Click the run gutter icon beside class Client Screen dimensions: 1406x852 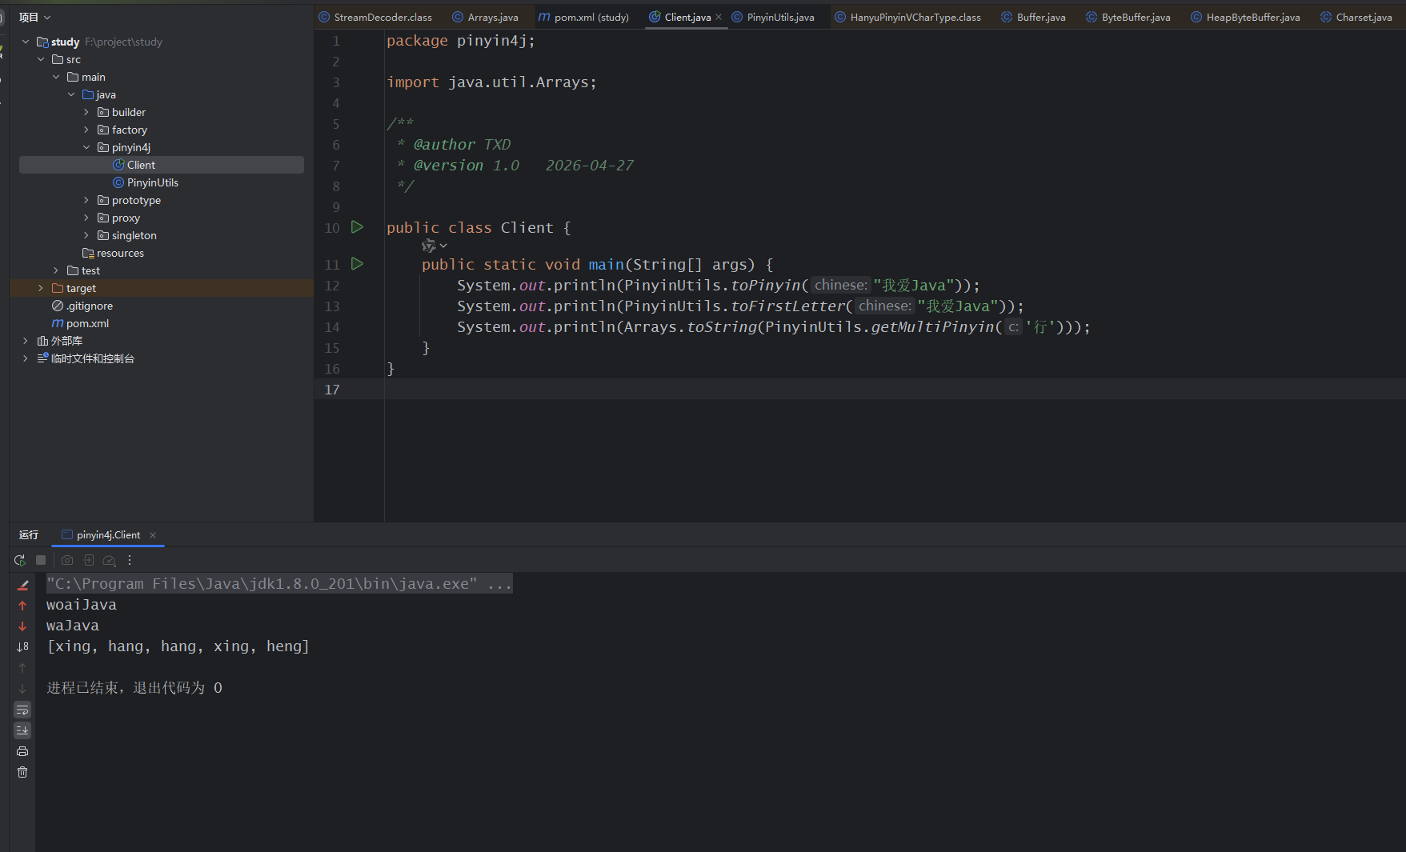pos(357,227)
